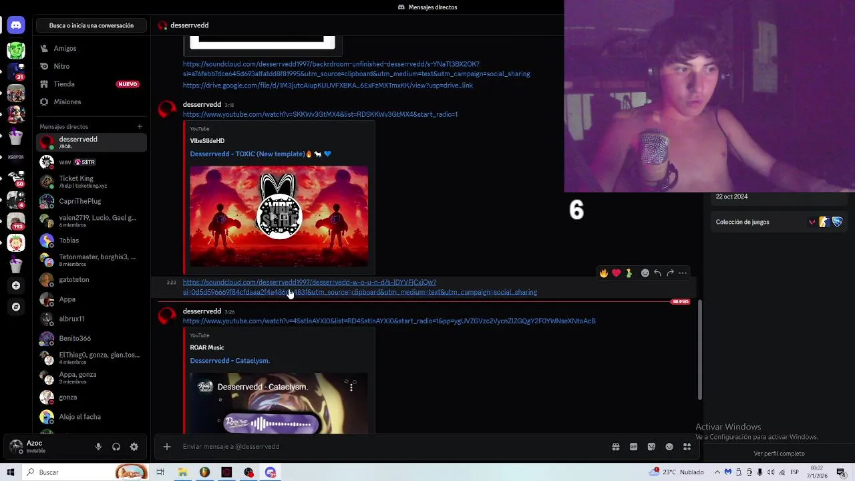The height and width of the screenshot is (481, 855).
Task: React with red heart emoji
Action: [617, 273]
